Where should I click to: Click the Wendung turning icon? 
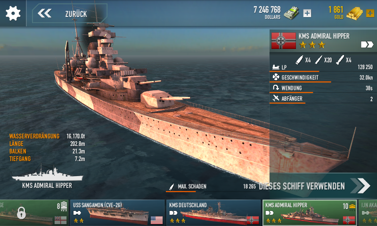pos(276,88)
